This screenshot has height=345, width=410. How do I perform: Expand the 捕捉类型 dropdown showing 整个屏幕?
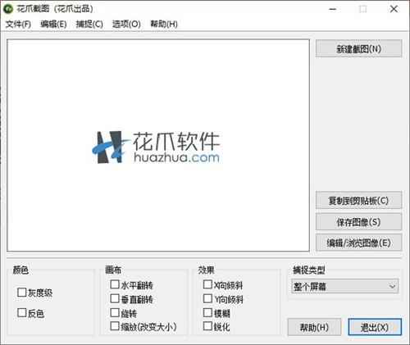pyautogui.click(x=345, y=286)
